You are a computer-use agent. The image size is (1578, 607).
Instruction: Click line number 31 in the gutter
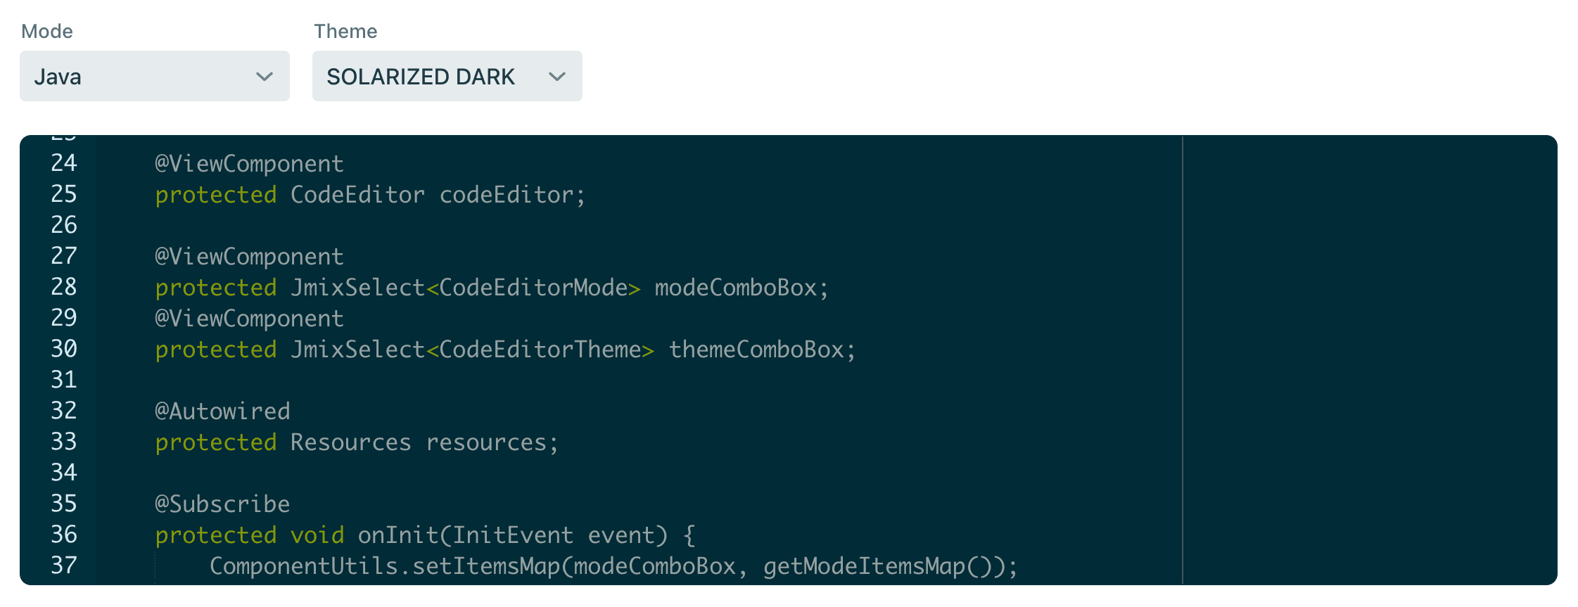tap(63, 380)
